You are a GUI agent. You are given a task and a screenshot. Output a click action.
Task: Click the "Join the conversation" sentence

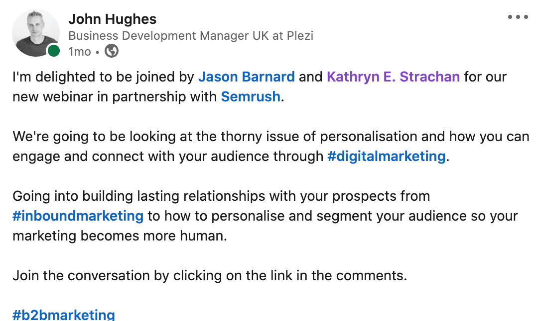tap(210, 276)
